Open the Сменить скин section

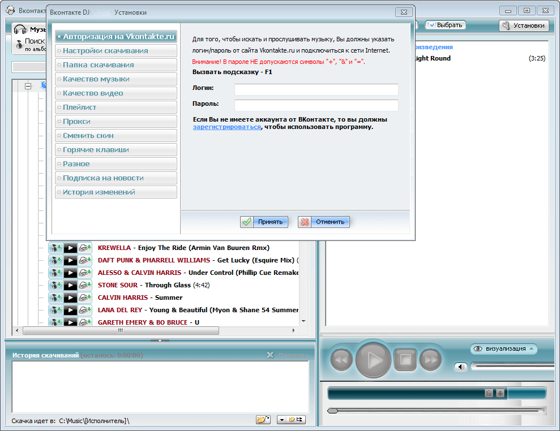[116, 136]
